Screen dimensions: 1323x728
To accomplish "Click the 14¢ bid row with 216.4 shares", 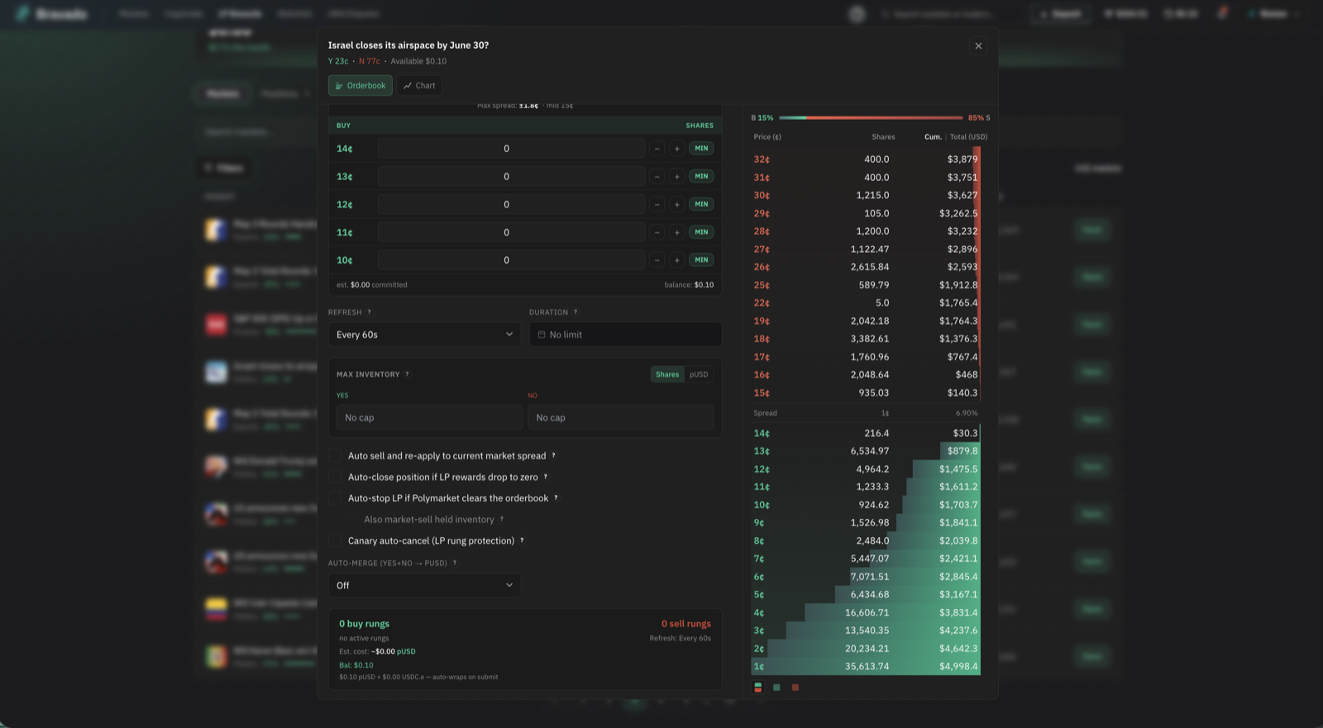I will click(x=866, y=433).
